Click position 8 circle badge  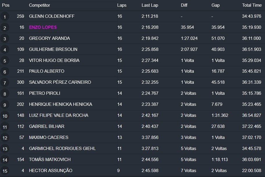pos(5,94)
